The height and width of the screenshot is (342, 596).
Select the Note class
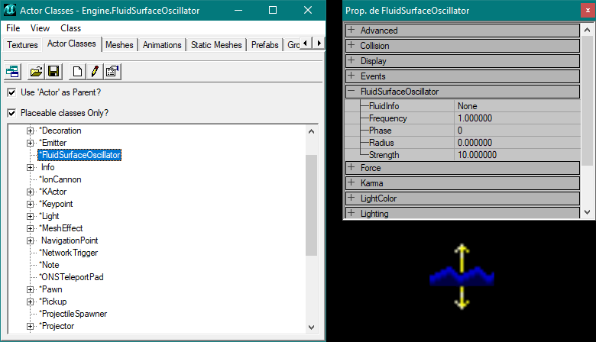[50, 265]
